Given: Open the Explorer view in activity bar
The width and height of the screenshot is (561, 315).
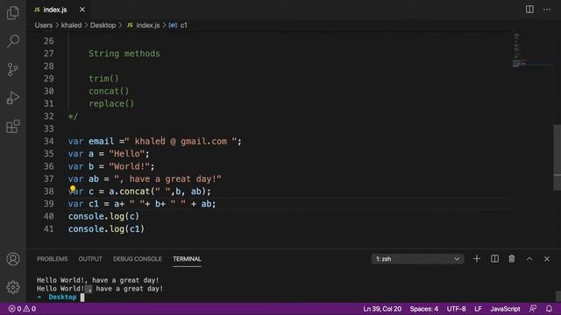Looking at the screenshot, I should point(13,13).
